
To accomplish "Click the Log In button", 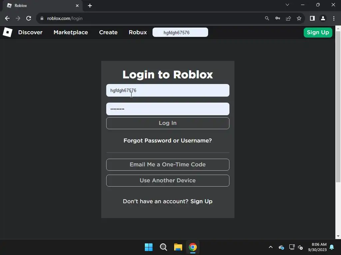I will (x=168, y=123).
